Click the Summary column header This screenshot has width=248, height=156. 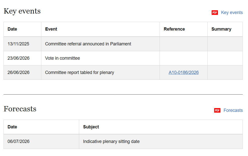point(221,29)
